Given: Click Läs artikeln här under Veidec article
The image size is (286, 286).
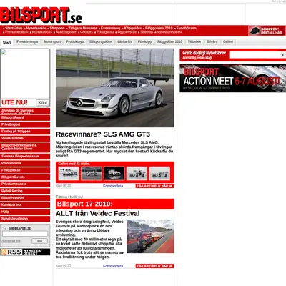Looking at the screenshot, I should (x=154, y=266).
